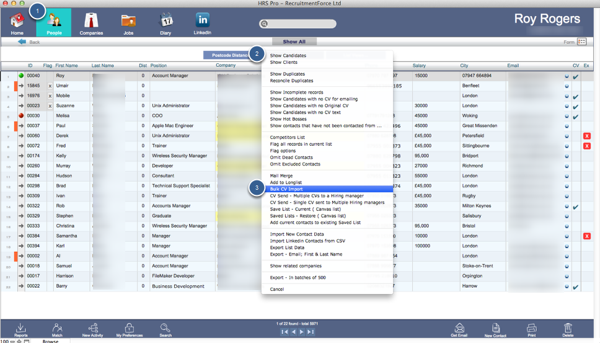Toggle CV checkmark on Rob row
This screenshot has height=343, width=600.
point(575,207)
